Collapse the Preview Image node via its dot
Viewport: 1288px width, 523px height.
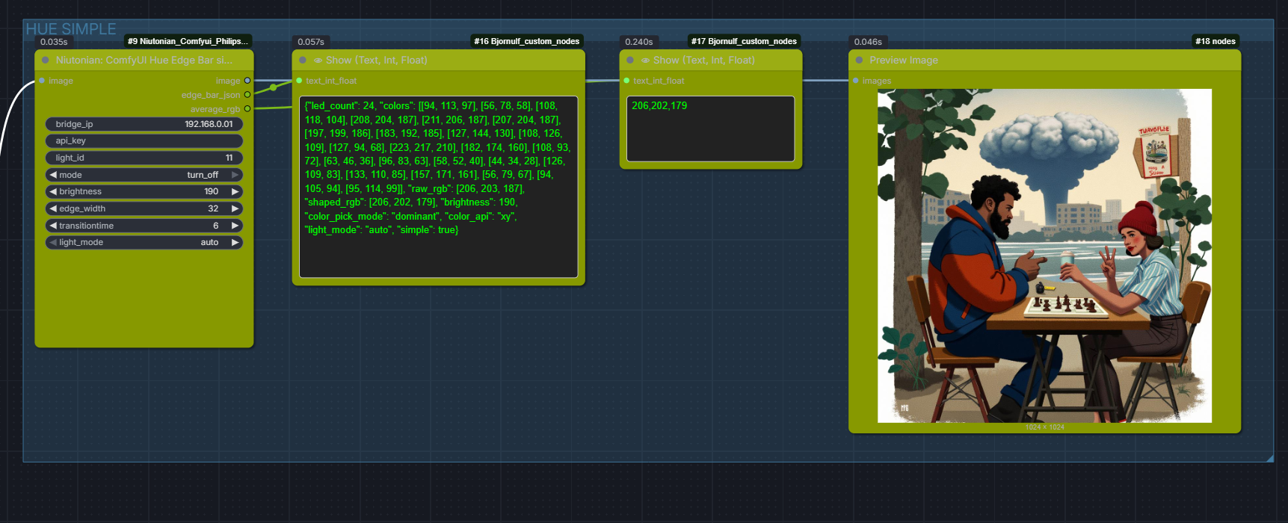tap(859, 61)
